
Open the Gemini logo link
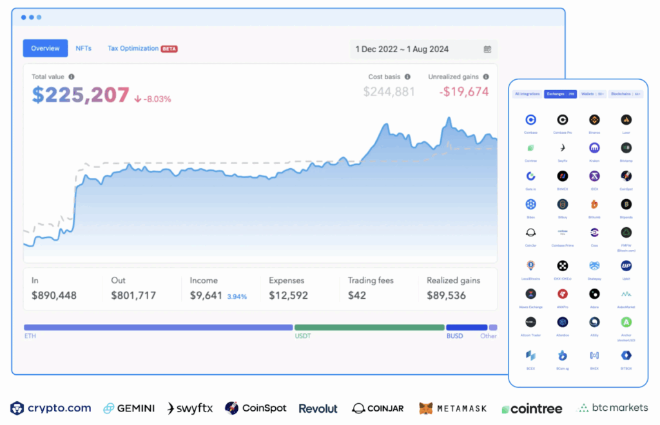(129, 408)
